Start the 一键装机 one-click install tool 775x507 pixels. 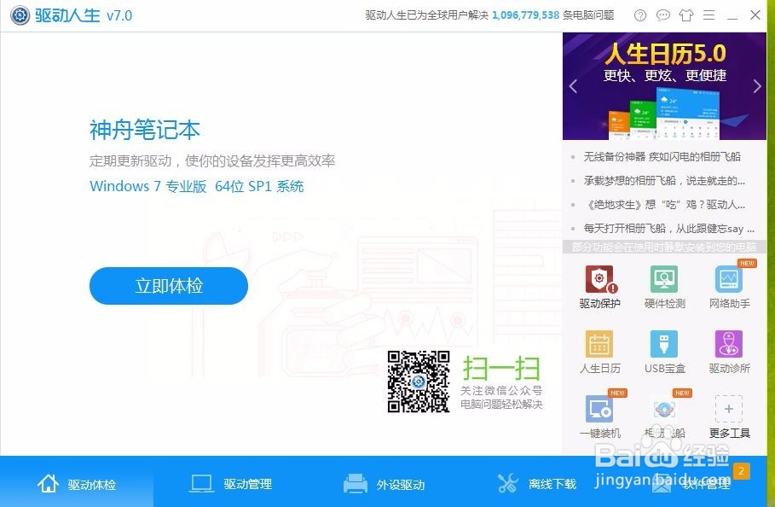(599, 417)
